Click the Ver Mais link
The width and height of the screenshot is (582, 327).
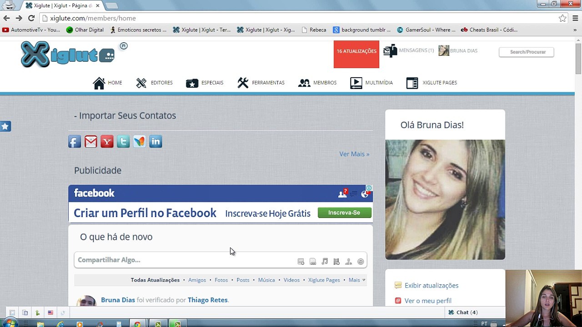(x=354, y=154)
